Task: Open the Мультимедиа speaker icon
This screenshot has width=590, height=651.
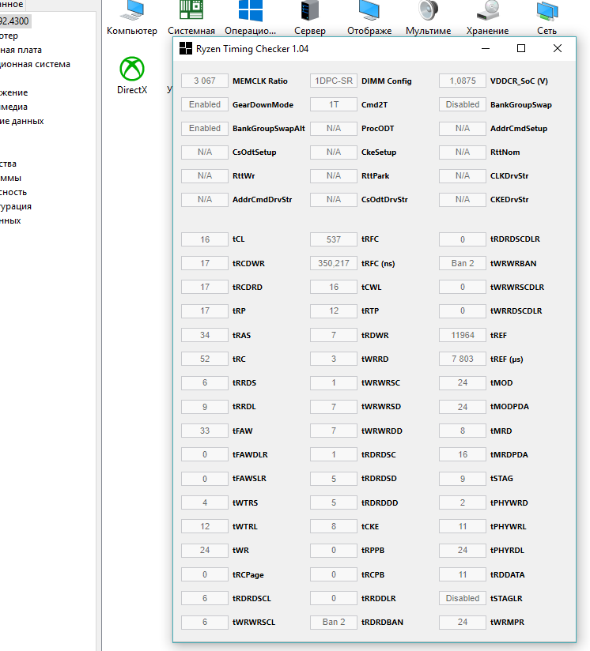Action: coord(428,17)
